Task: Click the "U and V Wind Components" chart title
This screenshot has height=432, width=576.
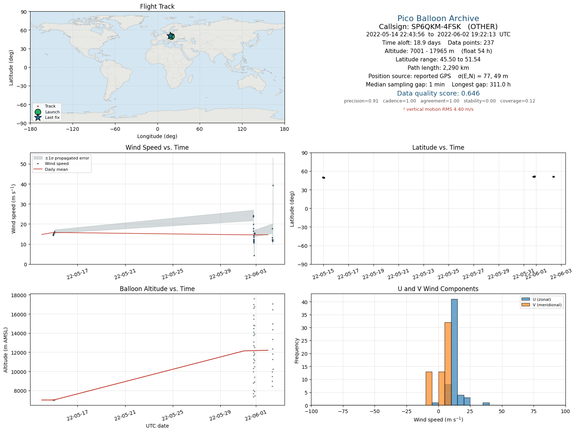Action: [438, 289]
